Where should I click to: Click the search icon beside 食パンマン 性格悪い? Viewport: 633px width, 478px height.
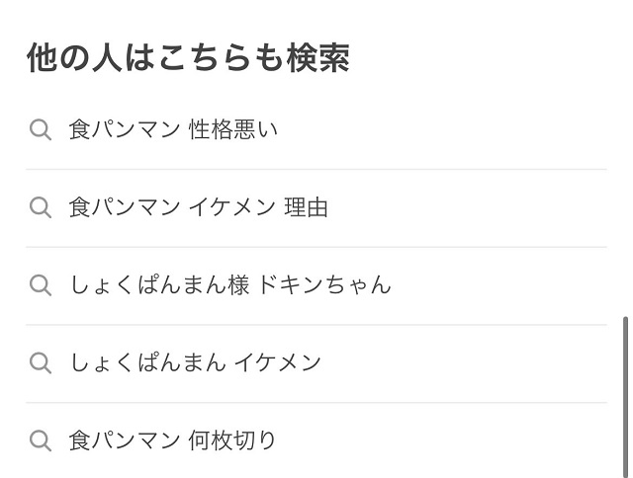(41, 129)
